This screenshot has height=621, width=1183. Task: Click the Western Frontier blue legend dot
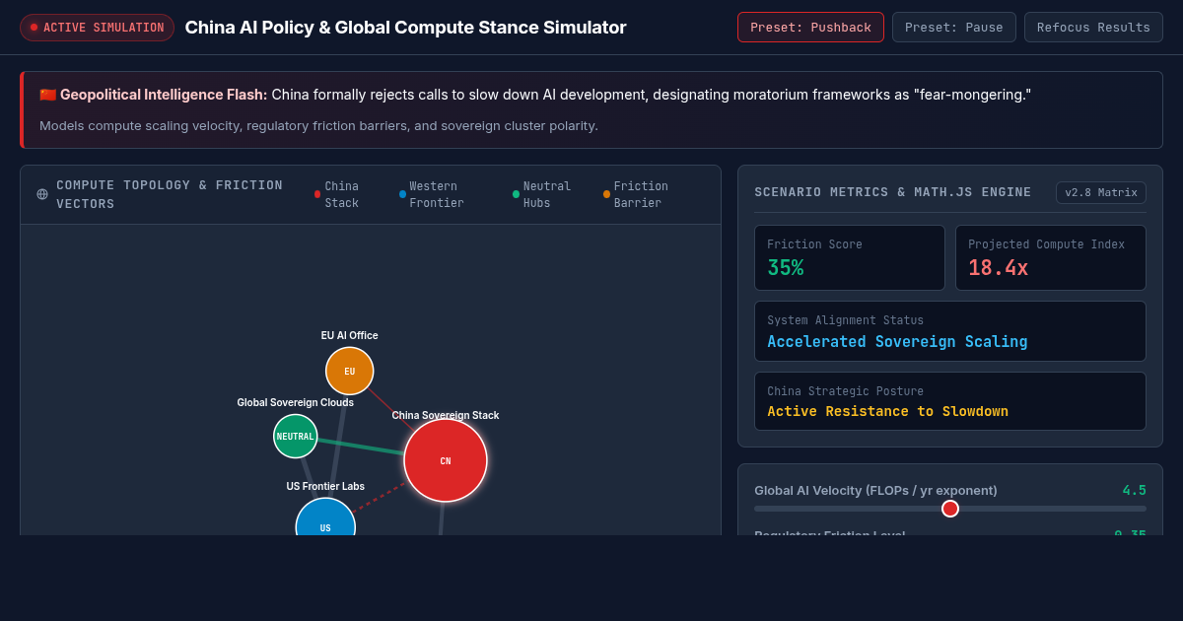click(402, 194)
